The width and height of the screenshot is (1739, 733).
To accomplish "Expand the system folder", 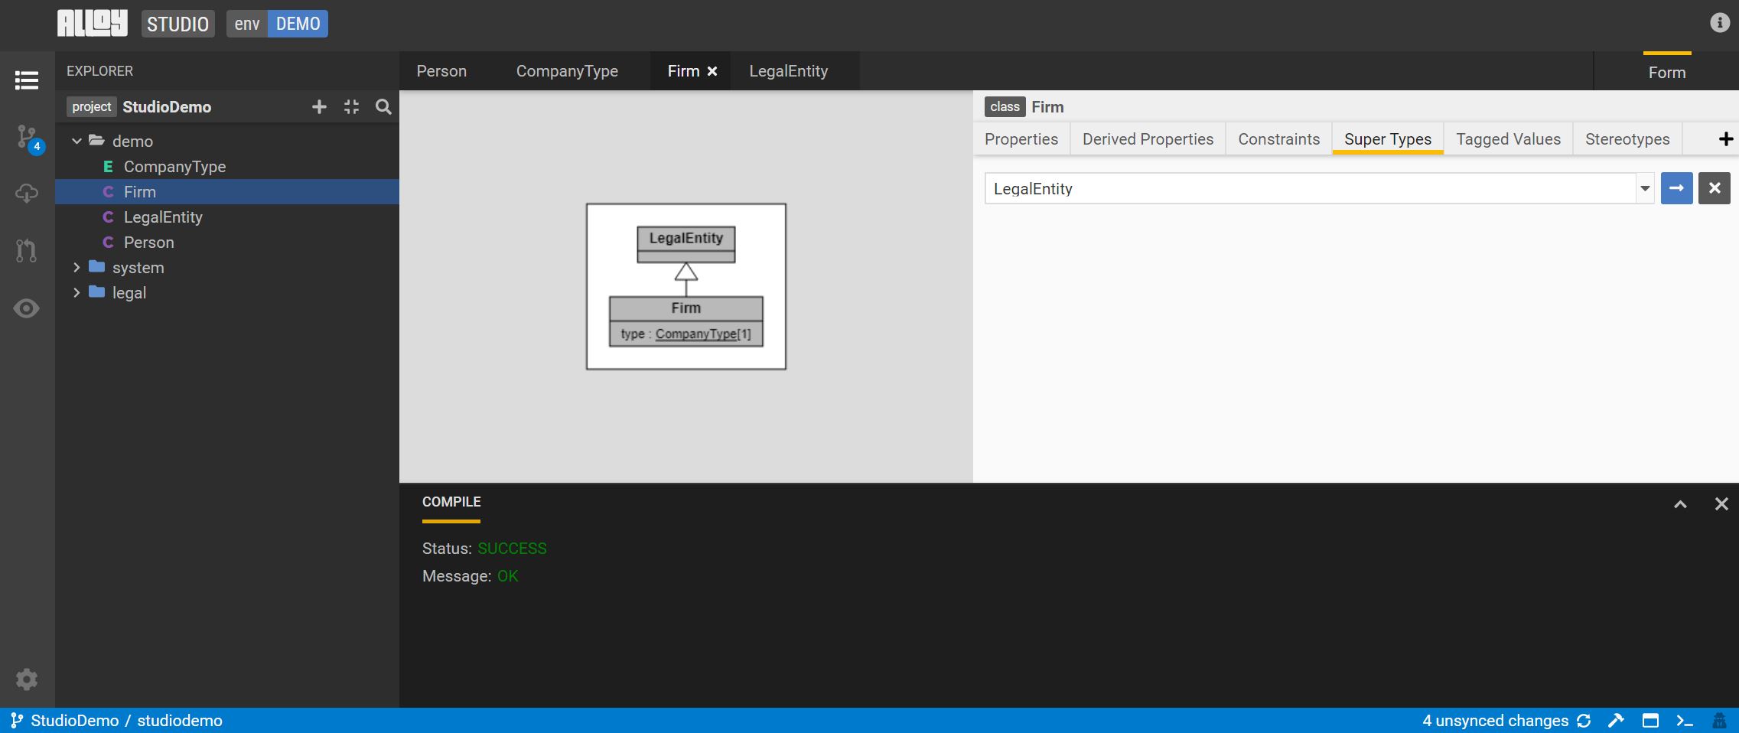I will click(77, 268).
